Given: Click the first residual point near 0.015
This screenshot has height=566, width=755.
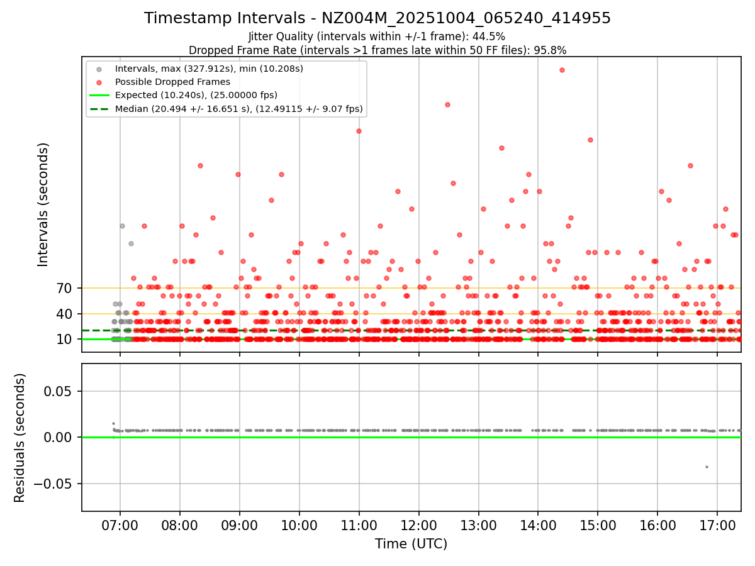Looking at the screenshot, I should click(113, 423).
